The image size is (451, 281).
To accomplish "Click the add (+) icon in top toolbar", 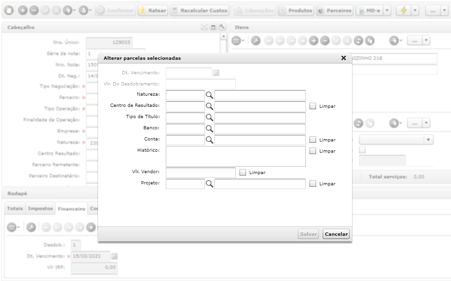I will (x=23, y=10).
